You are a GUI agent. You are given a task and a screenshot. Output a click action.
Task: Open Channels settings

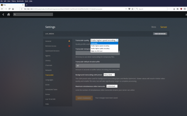click(x=49, y=65)
